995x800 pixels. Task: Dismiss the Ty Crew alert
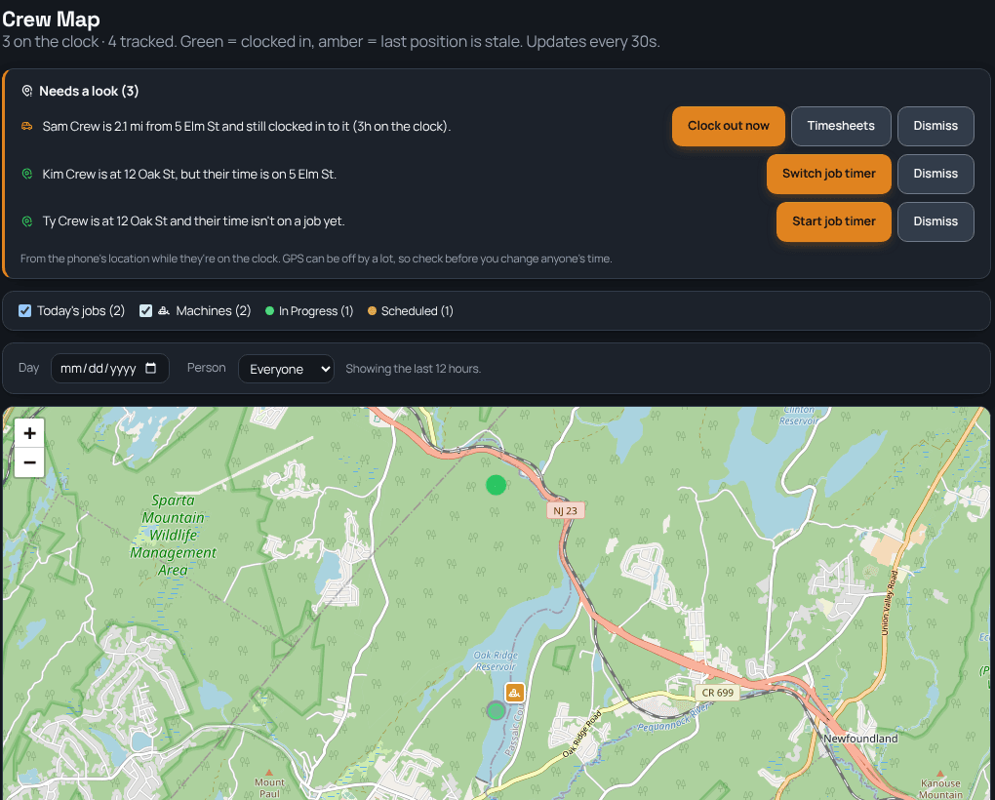(935, 221)
